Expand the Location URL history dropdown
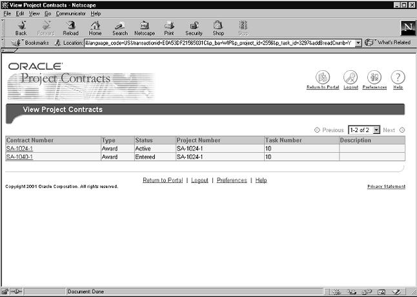Image resolution: width=417 pixels, height=297 pixels. (x=358, y=43)
